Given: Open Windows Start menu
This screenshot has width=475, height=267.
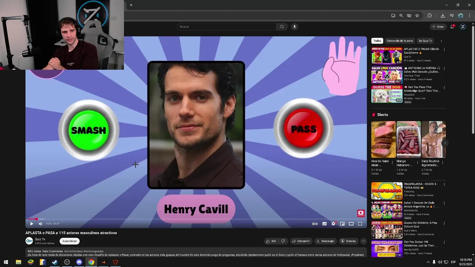Looking at the screenshot, I should click(6, 262).
